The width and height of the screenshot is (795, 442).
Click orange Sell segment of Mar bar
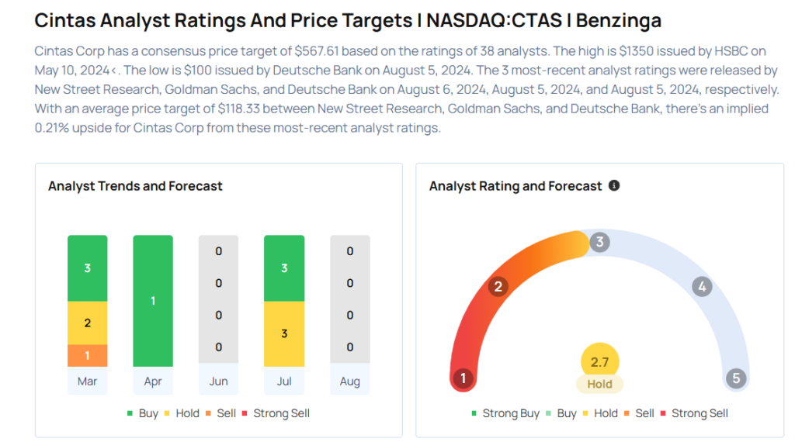pyautogui.click(x=87, y=355)
